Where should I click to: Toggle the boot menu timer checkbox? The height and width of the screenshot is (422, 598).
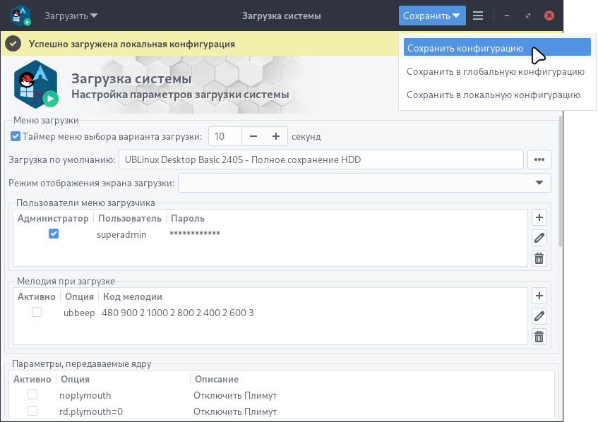coord(16,136)
